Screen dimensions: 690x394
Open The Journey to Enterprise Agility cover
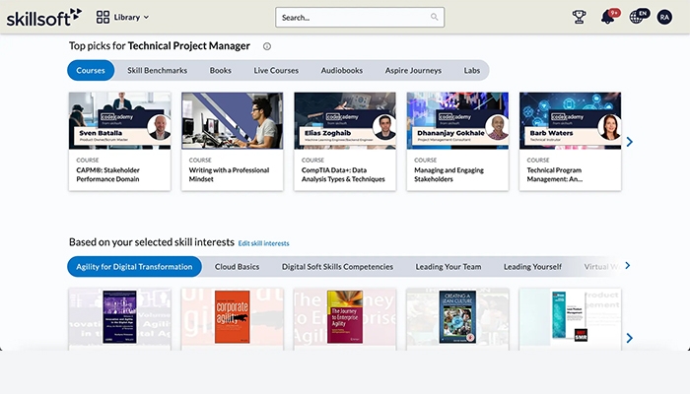click(345, 317)
